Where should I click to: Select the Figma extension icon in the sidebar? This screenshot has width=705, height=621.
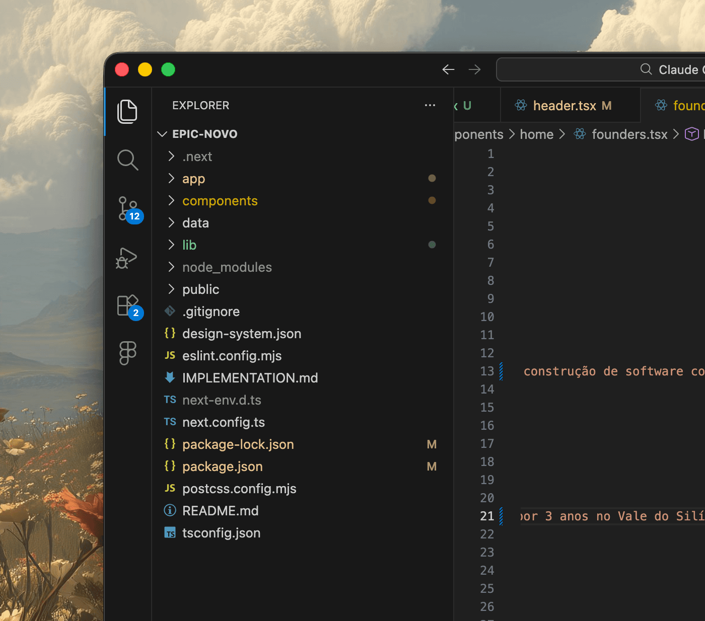[127, 353]
